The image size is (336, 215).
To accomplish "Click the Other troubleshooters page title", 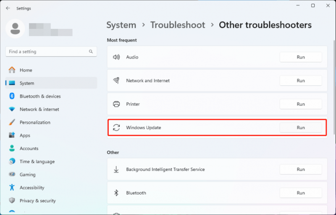I will [265, 25].
